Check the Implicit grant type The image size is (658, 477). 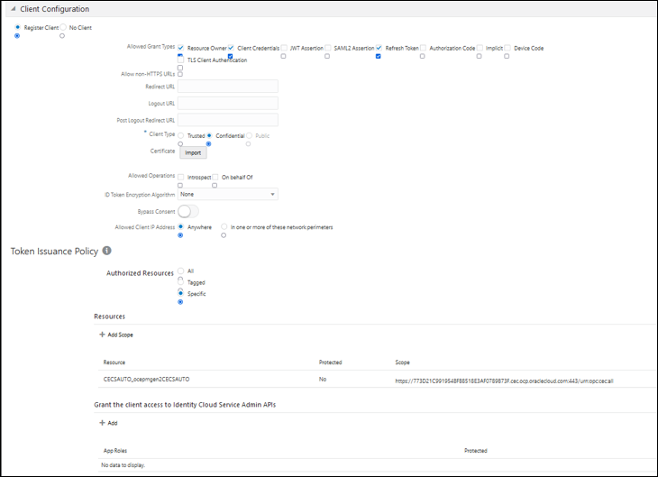coord(480,48)
